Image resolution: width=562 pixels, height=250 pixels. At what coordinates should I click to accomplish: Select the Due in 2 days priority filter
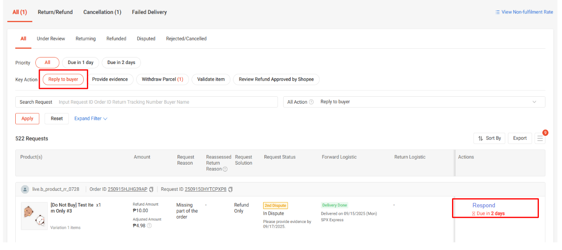[121, 63]
